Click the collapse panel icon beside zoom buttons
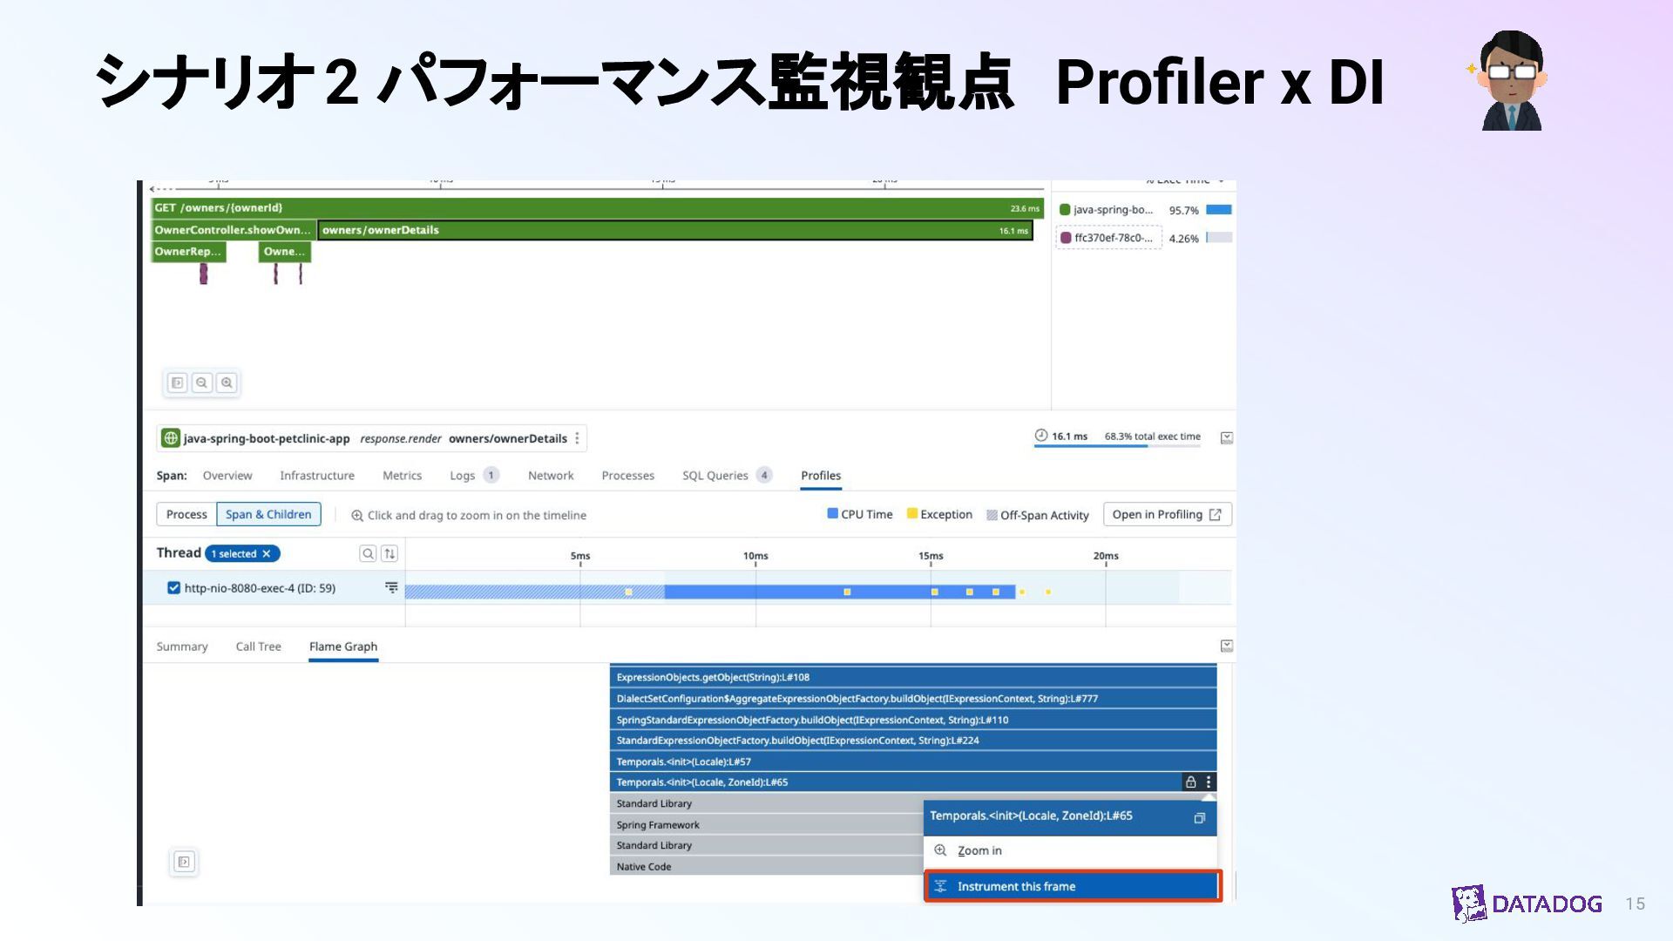 (177, 382)
